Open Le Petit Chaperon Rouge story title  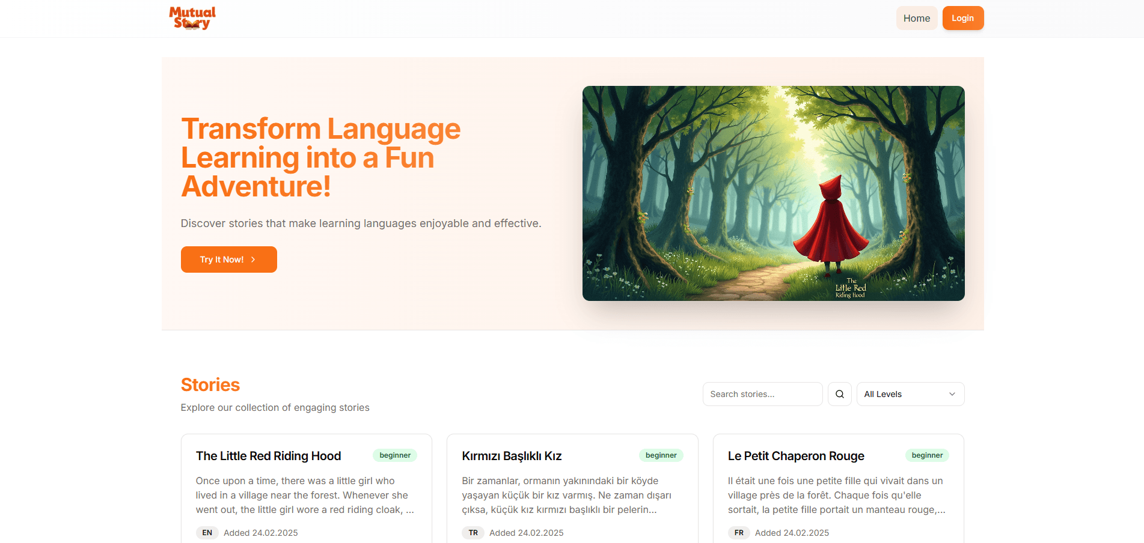coord(796,456)
